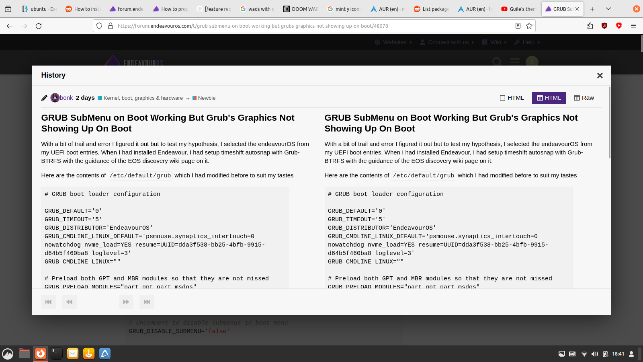Toggle reader view

tap(518, 26)
